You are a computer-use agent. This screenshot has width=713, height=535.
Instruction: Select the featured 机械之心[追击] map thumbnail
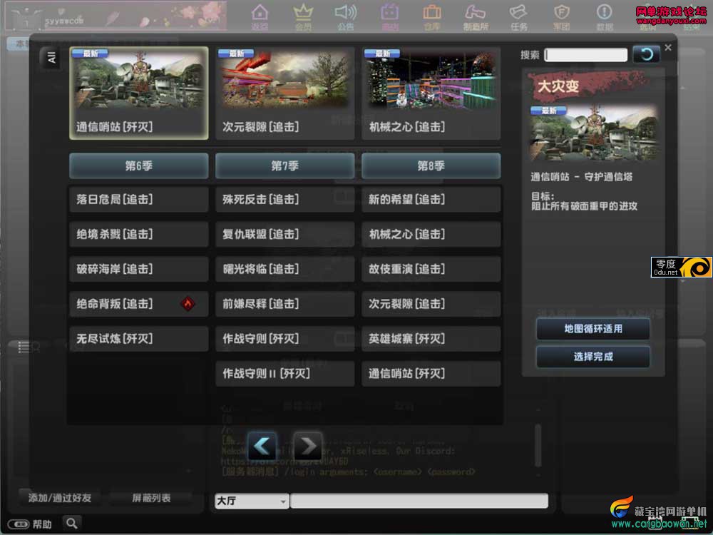pyautogui.click(x=431, y=93)
